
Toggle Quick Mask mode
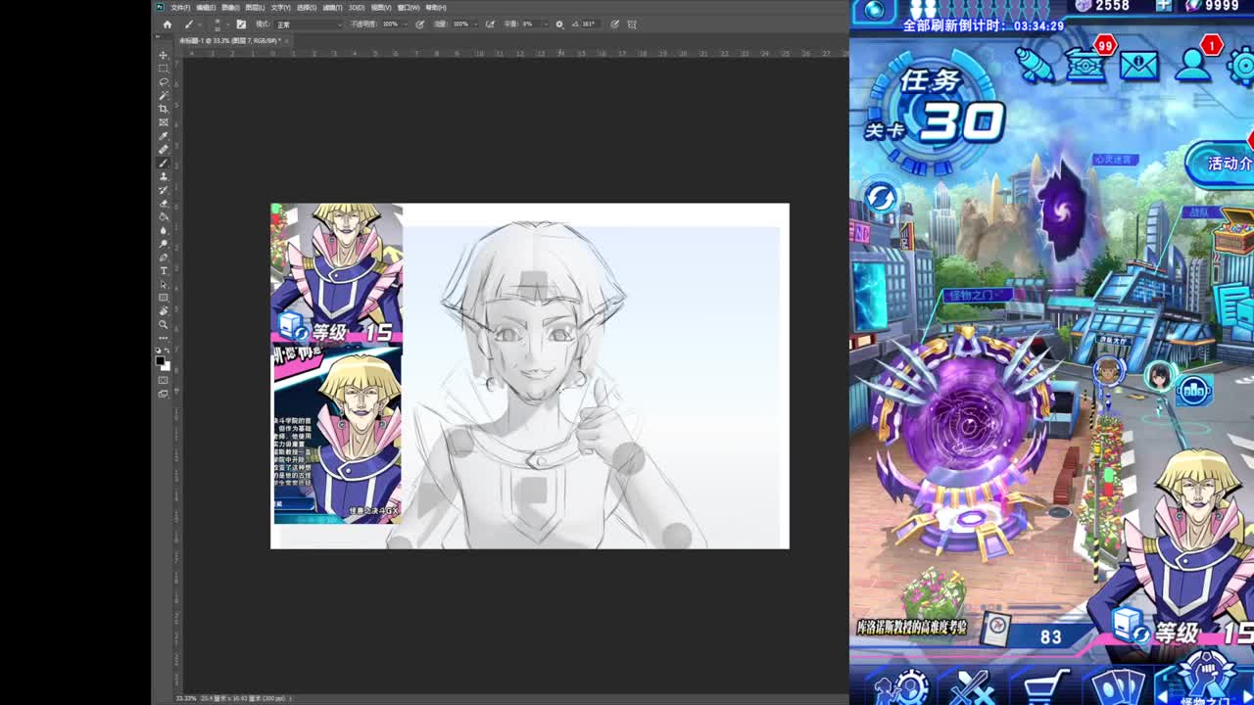pyautogui.click(x=164, y=380)
